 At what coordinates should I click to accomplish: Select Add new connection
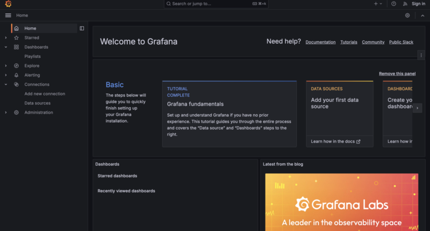pos(45,94)
